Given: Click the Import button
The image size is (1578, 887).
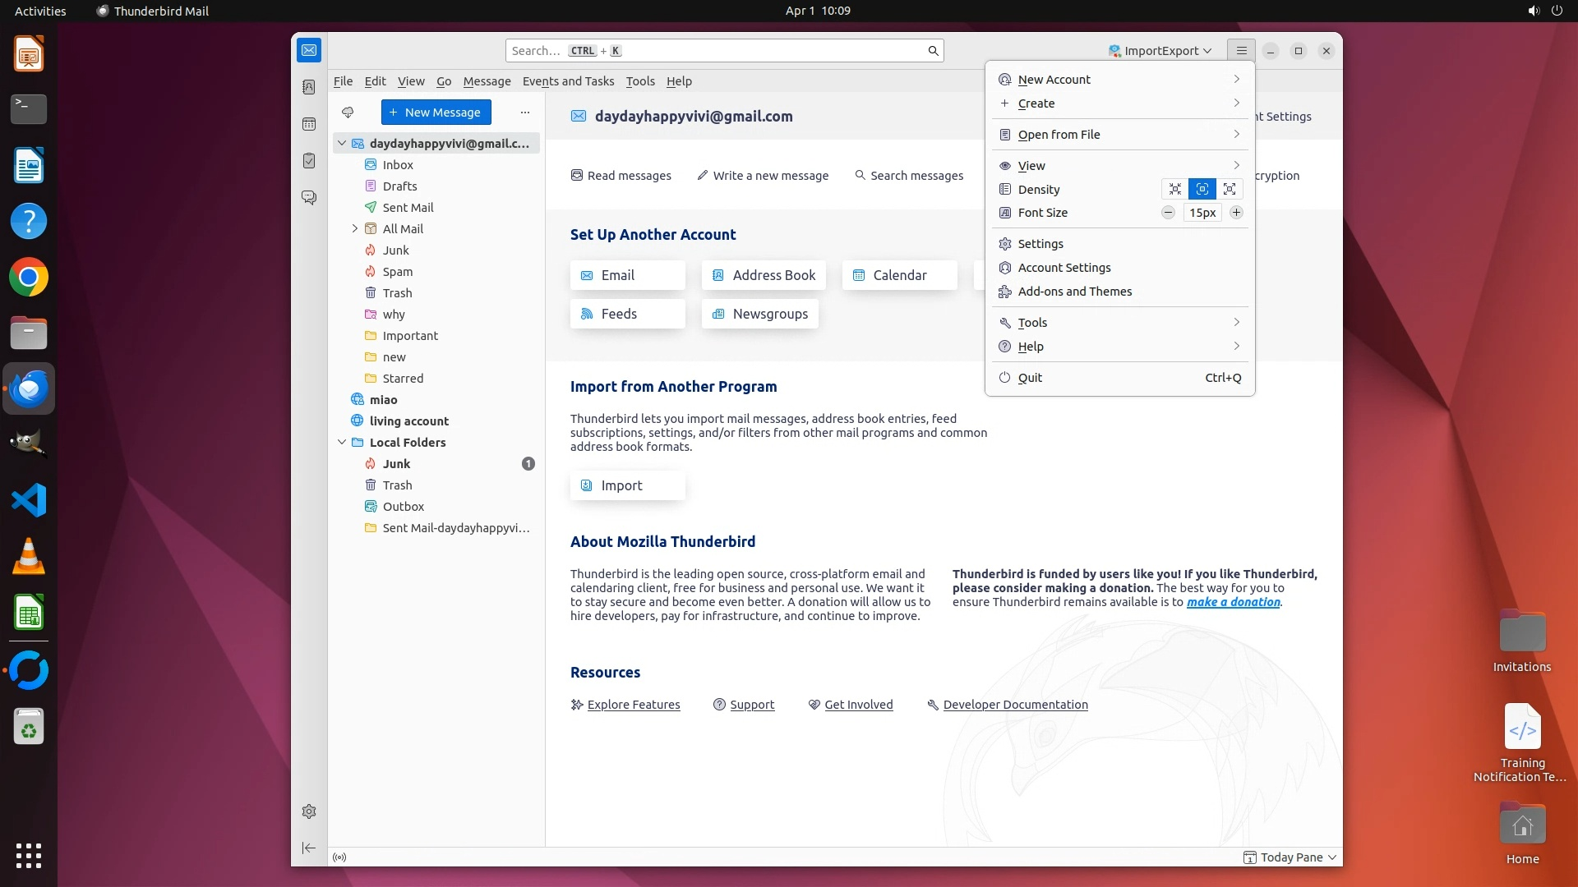Looking at the screenshot, I should coord(627,485).
